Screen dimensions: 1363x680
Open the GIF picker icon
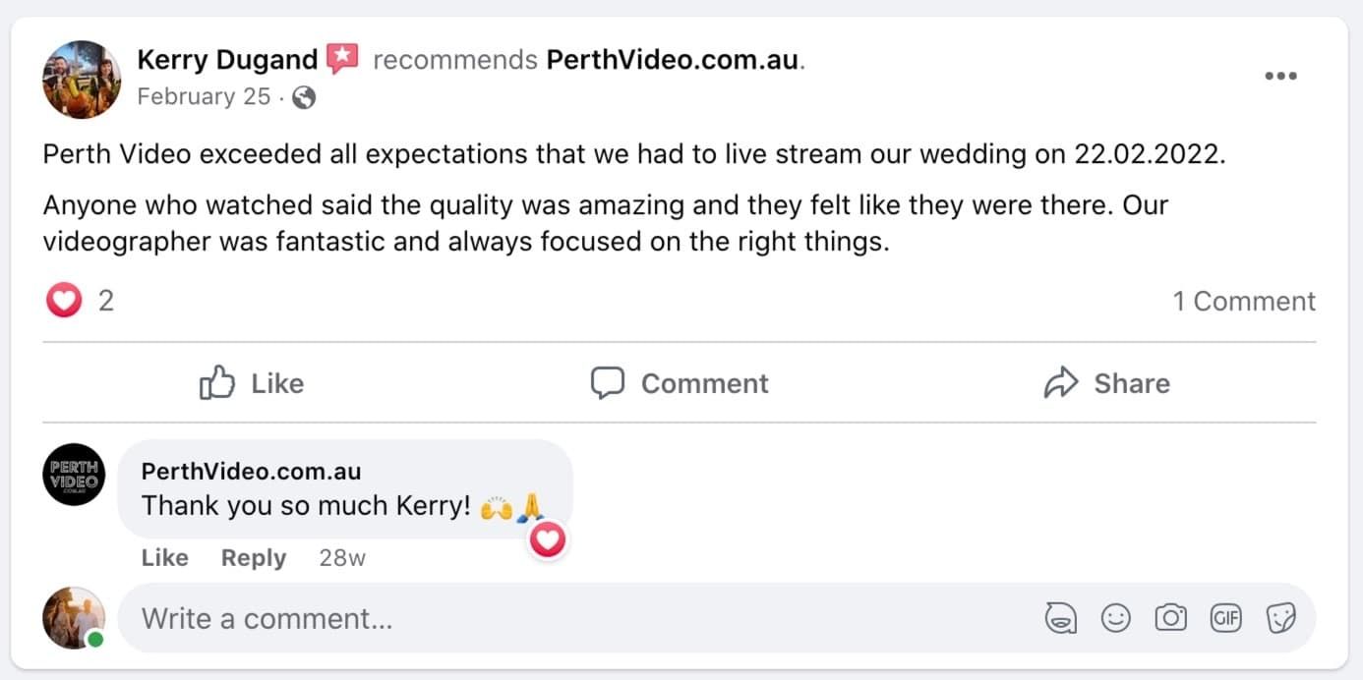point(1225,618)
